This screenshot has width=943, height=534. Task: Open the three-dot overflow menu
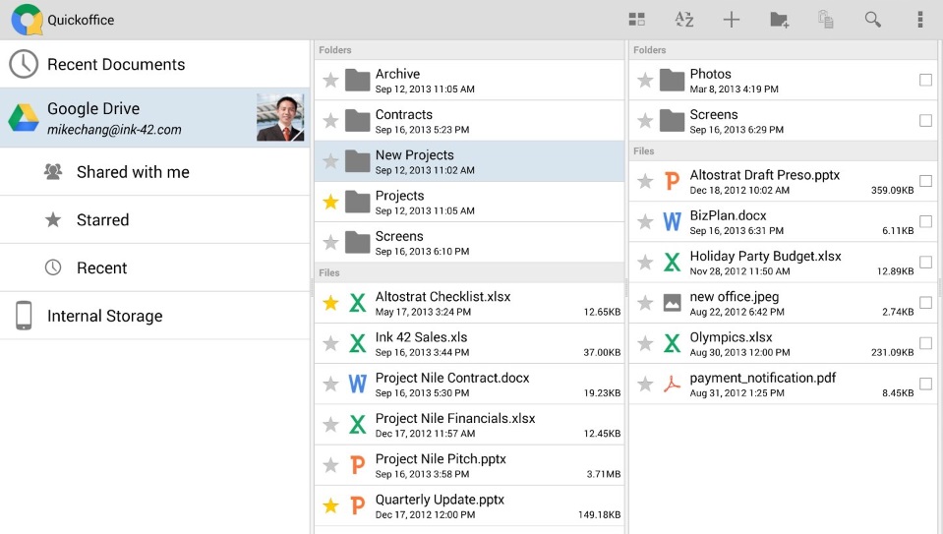click(920, 20)
